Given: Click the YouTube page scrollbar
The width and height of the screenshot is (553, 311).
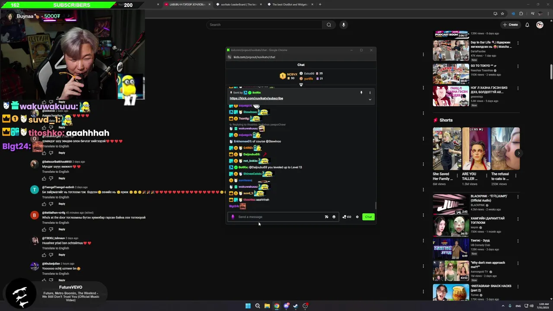Looking at the screenshot, I should point(551,71).
